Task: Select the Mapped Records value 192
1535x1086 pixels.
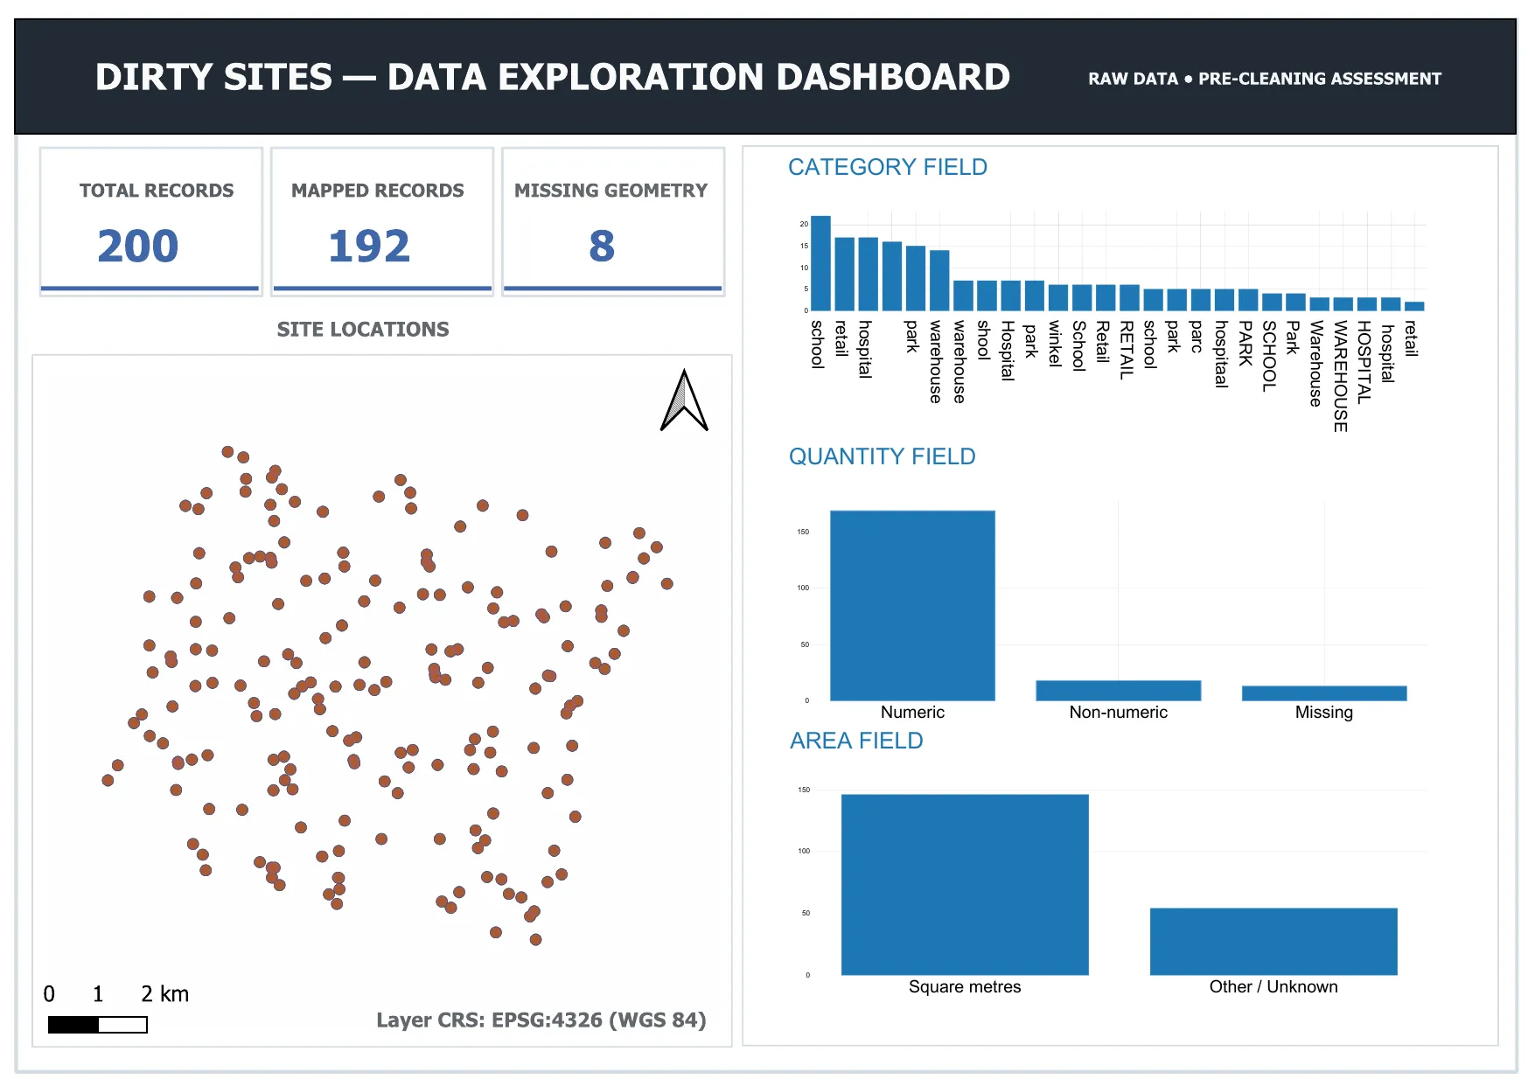Action: [x=369, y=246]
